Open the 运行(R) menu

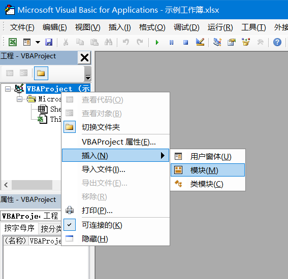[220, 27]
